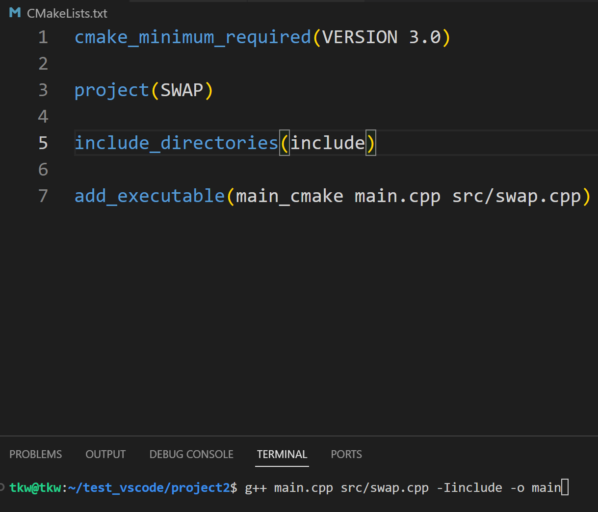Click the SWAP project name

182,90
